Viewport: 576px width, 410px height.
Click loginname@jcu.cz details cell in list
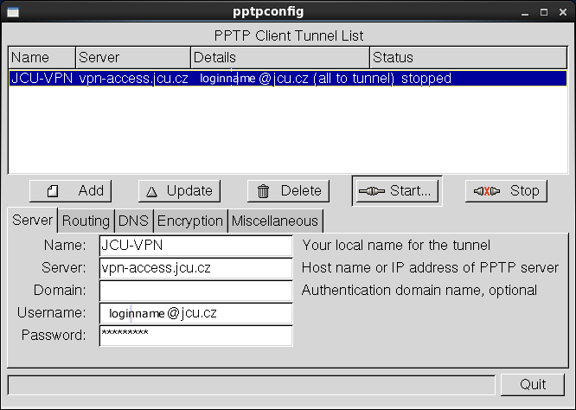(x=297, y=78)
